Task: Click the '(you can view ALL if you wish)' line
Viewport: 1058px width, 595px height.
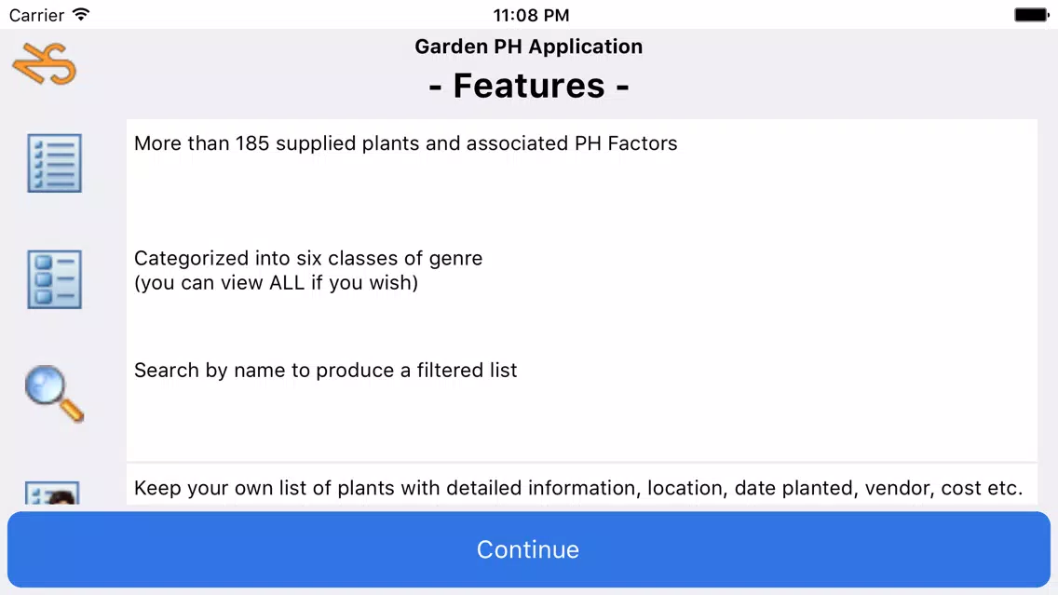Action: tap(276, 283)
